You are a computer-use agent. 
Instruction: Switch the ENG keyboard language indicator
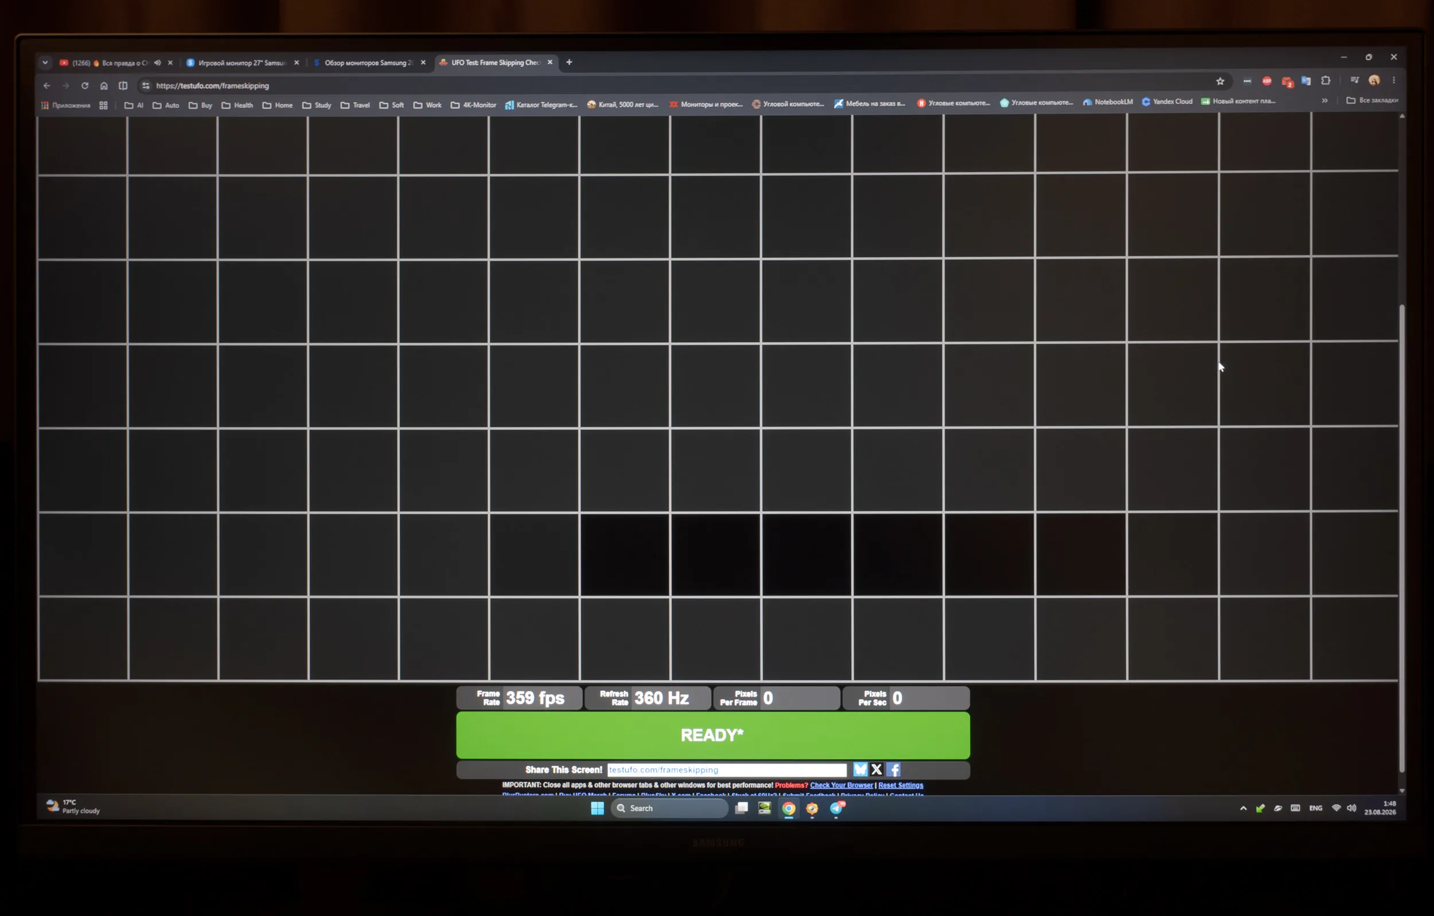coord(1315,808)
